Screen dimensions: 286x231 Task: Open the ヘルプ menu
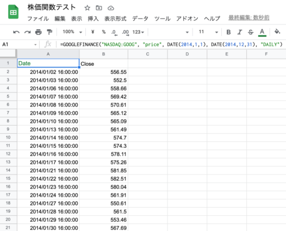point(212,19)
